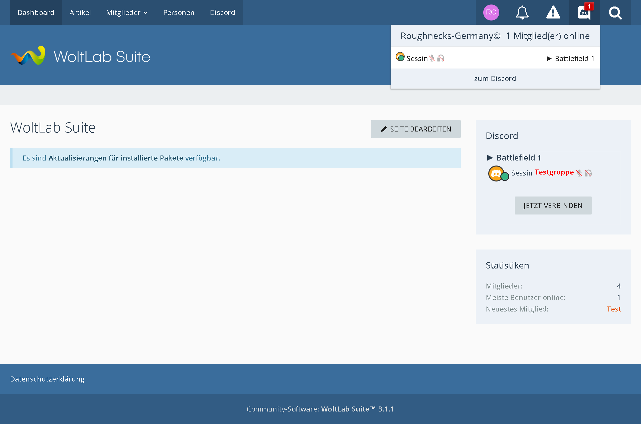Open the Artikel menu item

tap(80, 12)
